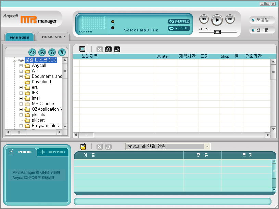Expand the Intel folder node
Screen dimensions: 279x209
(x=21, y=99)
